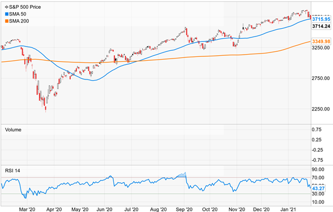Click the Jan '21 date axis label
Screen dimensions: 333x212
pos(288,209)
